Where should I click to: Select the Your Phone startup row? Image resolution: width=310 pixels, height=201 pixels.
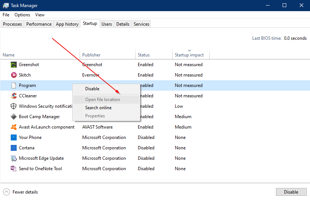tap(155, 137)
